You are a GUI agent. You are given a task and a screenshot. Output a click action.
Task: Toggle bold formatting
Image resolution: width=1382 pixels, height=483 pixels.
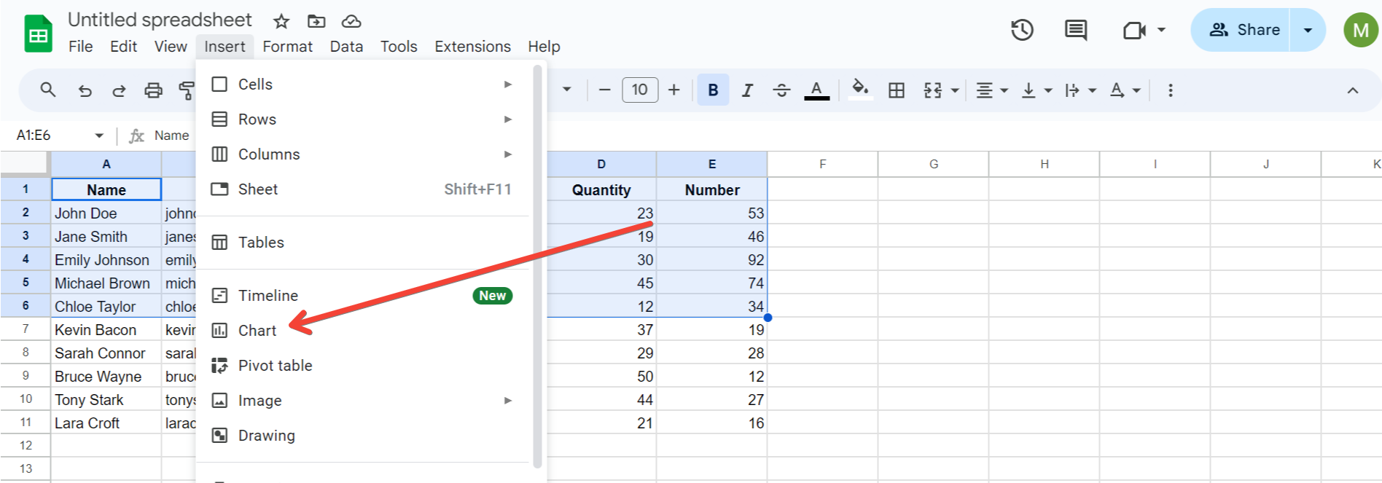[x=713, y=90]
